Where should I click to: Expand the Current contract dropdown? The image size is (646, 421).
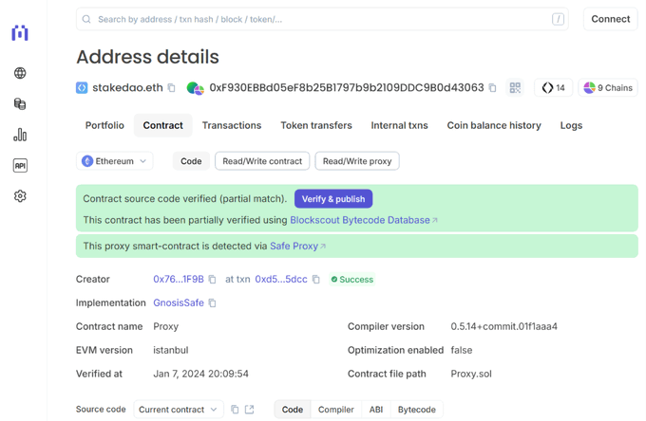[x=179, y=410]
